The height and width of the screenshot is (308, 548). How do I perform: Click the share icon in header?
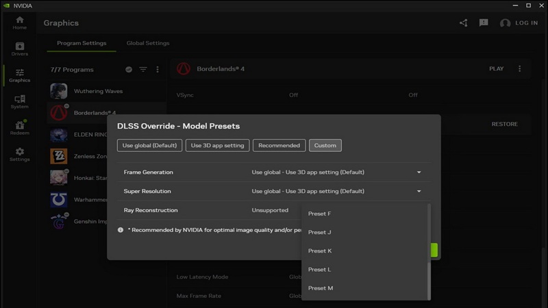point(464,23)
